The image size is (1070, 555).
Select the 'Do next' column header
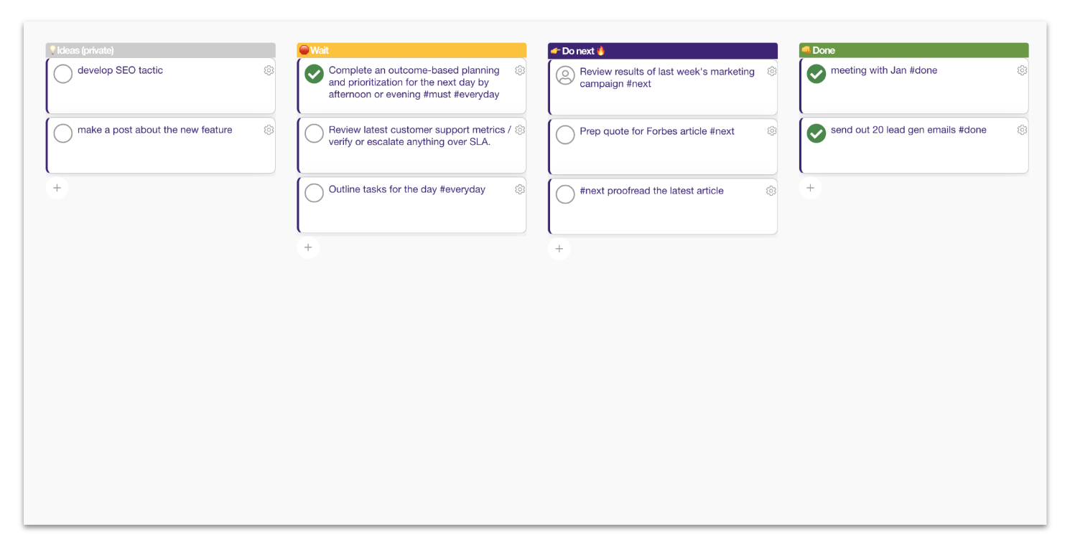(x=662, y=51)
